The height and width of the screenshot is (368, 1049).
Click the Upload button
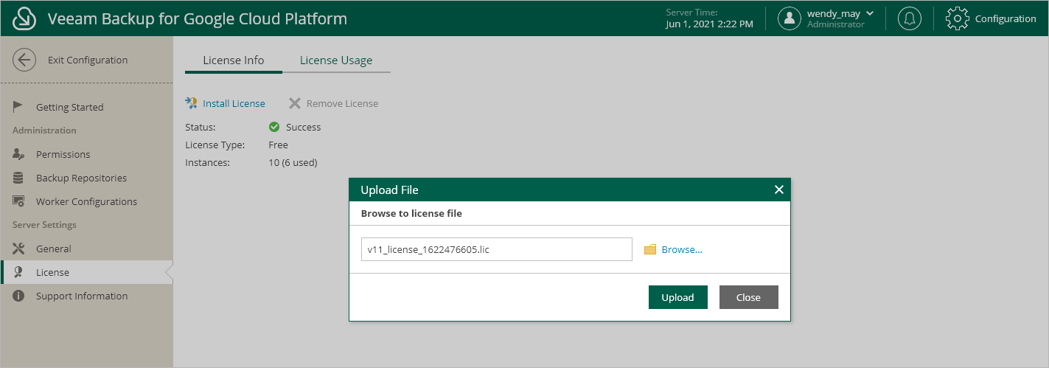coord(677,297)
